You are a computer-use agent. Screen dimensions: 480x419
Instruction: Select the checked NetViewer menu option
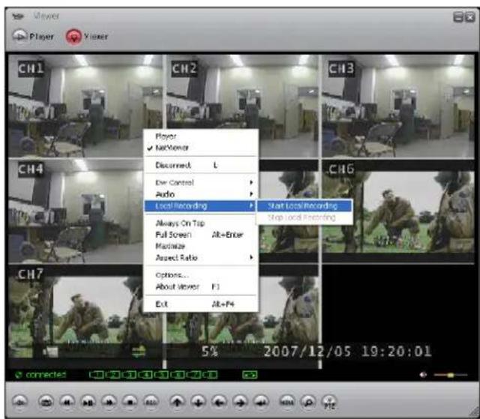pos(171,148)
